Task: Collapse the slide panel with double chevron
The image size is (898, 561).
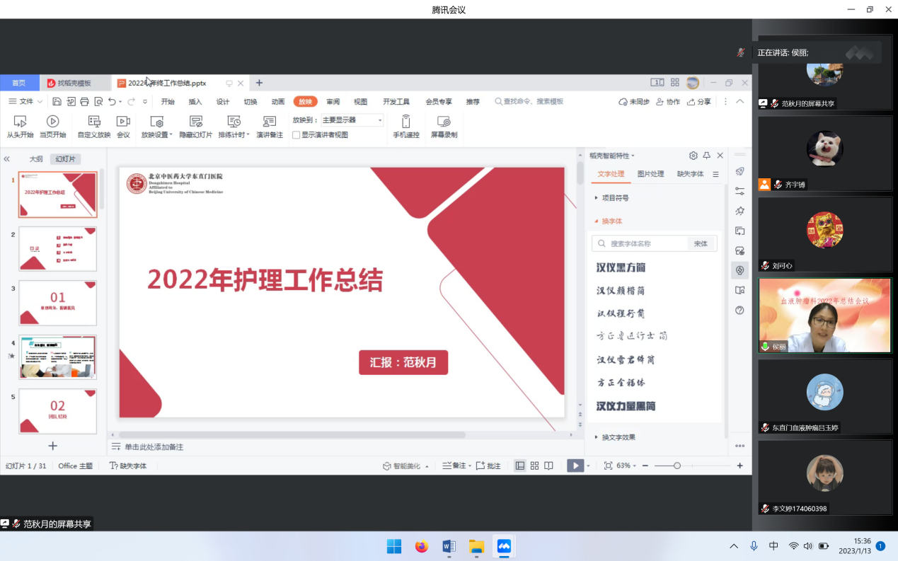Action: [7, 159]
